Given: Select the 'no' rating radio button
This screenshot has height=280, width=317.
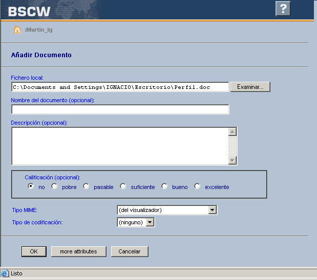Looking at the screenshot, I should click(x=31, y=186).
